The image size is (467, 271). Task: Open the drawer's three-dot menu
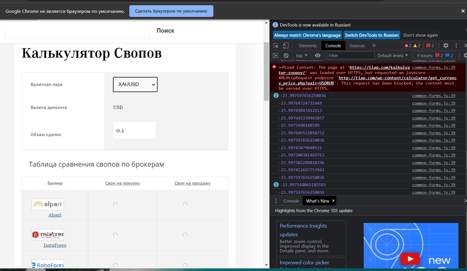276,201
